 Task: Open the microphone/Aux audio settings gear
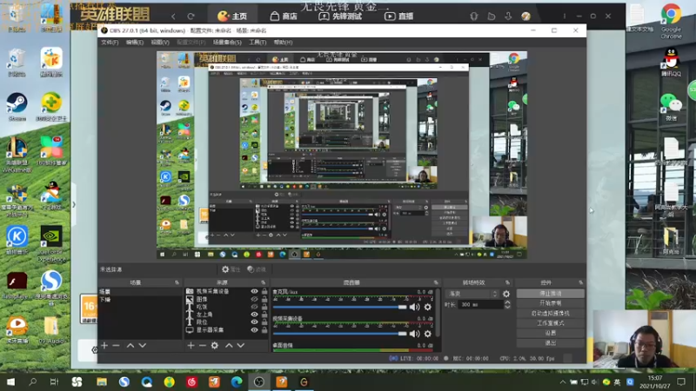pyautogui.click(x=427, y=307)
